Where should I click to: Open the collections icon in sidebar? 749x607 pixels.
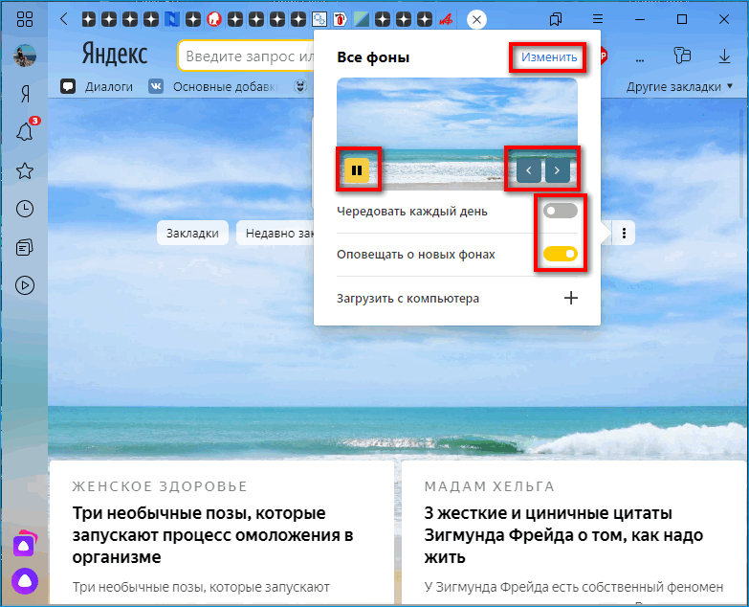24,247
